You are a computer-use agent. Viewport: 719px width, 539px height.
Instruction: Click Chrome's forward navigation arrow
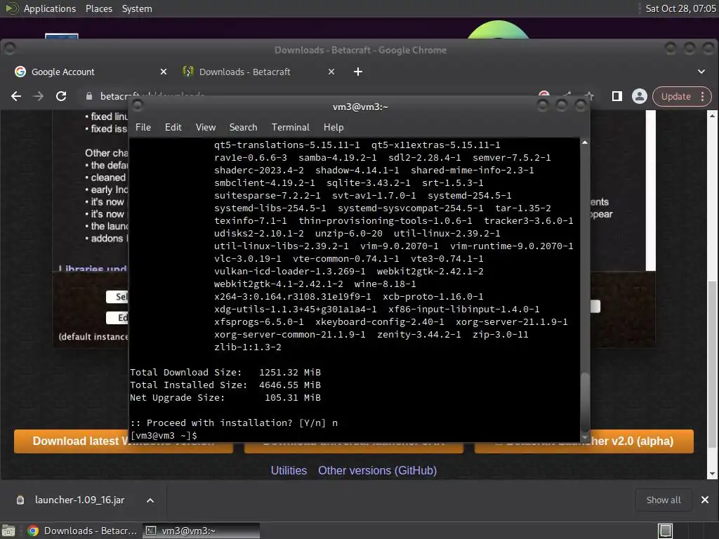click(x=39, y=96)
